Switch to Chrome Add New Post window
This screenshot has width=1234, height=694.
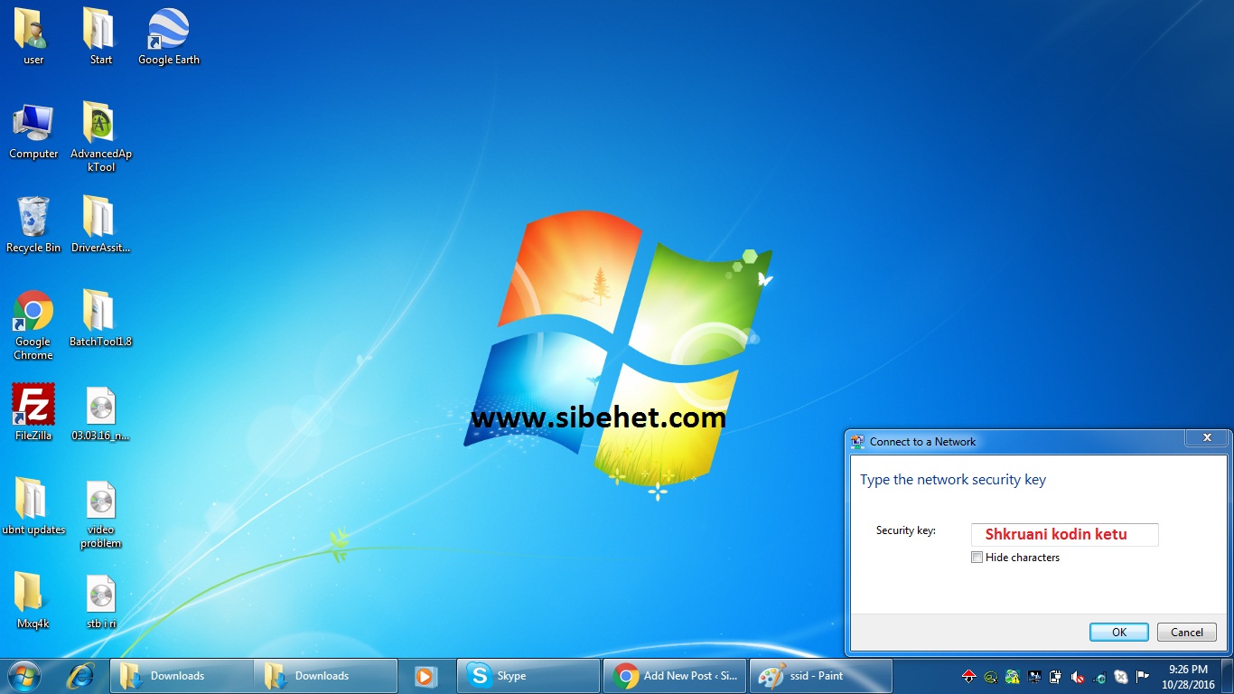[675, 676]
